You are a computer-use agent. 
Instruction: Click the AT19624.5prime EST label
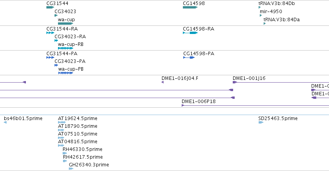78,119
